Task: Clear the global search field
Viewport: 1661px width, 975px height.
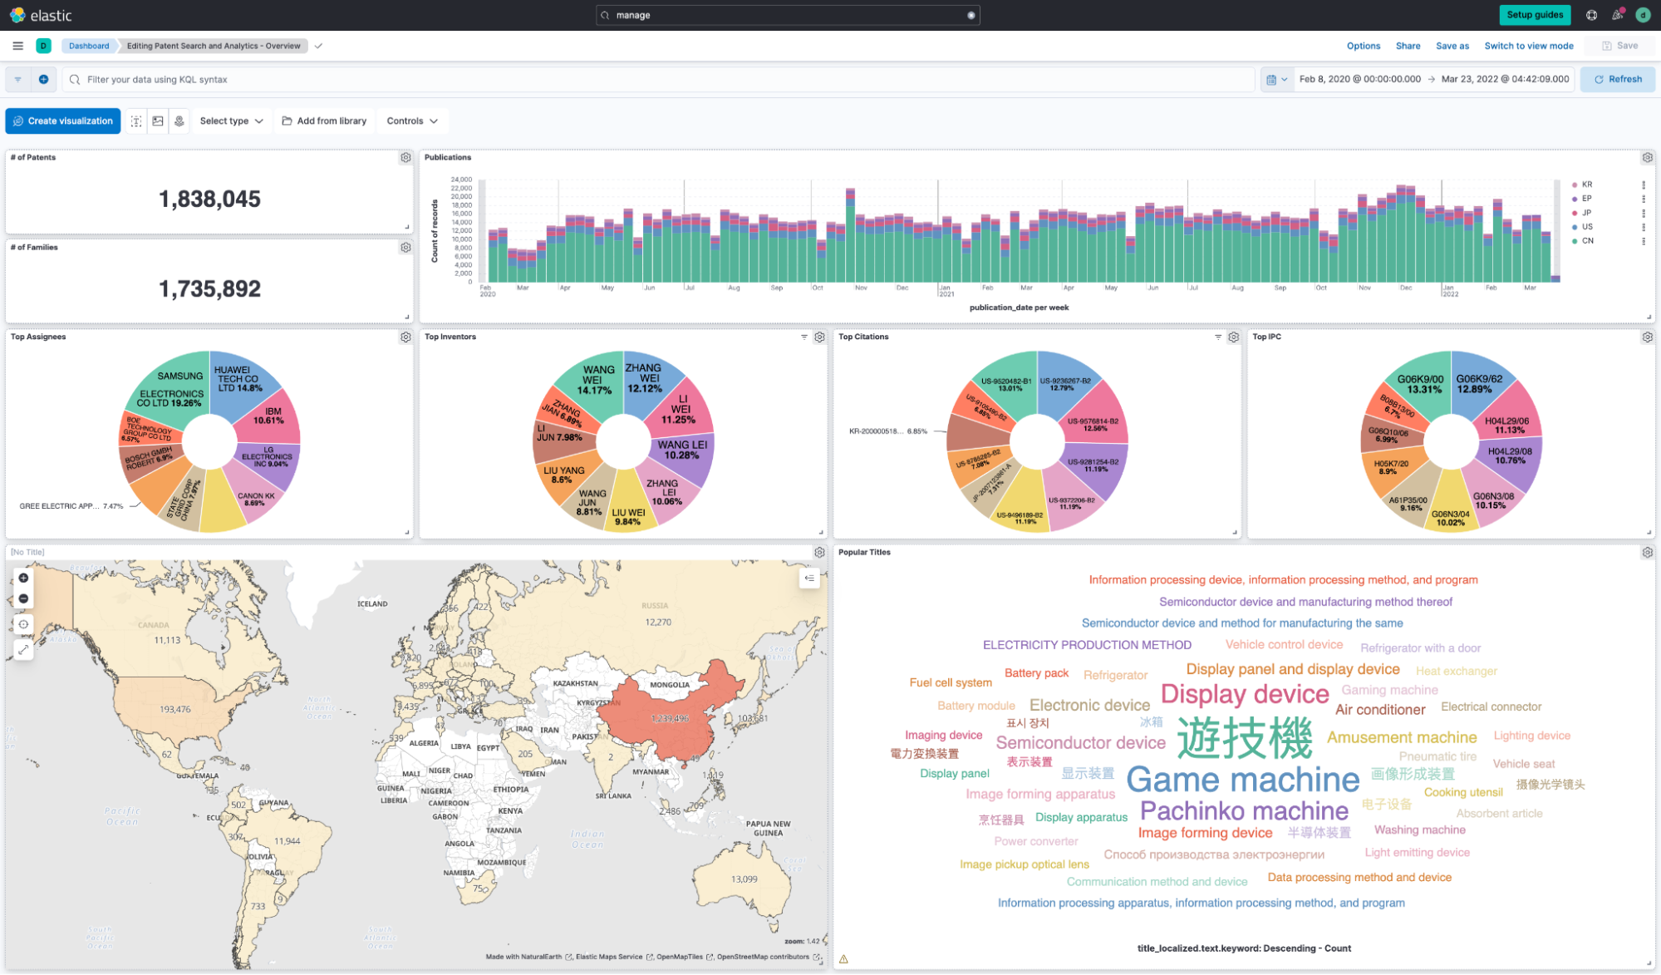Action: point(971,15)
